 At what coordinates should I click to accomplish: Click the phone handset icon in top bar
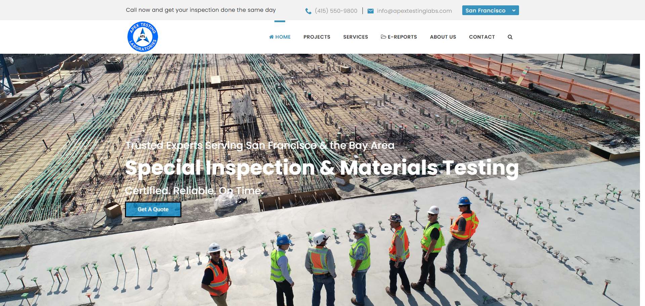click(308, 11)
